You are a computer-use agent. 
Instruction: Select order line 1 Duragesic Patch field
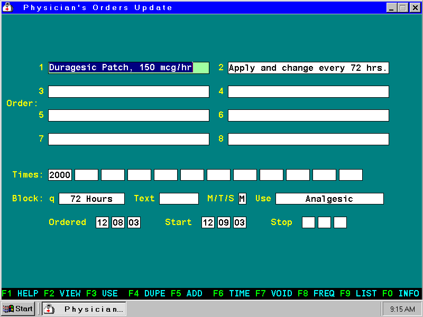pyautogui.click(x=128, y=68)
